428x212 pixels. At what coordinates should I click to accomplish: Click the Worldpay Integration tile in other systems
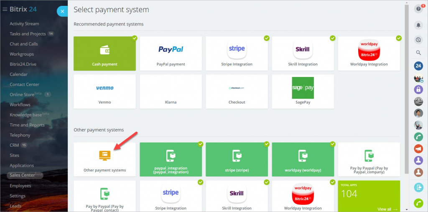pyautogui.click(x=303, y=196)
